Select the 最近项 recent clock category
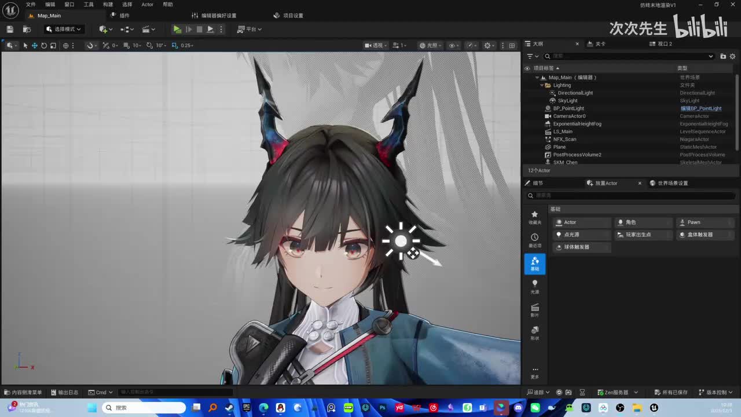Viewport: 741px width, 417px height. click(x=535, y=240)
